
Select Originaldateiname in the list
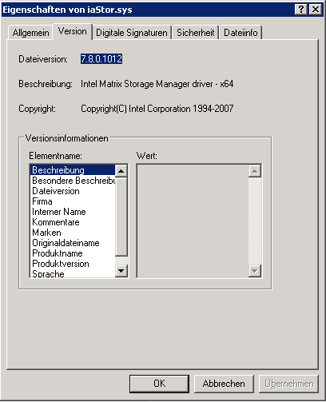(74, 243)
